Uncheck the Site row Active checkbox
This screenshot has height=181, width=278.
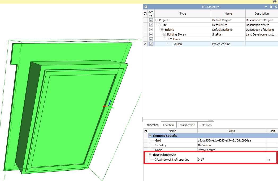pos(151,25)
